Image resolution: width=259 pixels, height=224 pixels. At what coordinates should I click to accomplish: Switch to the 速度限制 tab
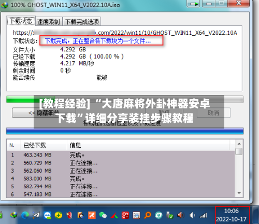click(49, 22)
